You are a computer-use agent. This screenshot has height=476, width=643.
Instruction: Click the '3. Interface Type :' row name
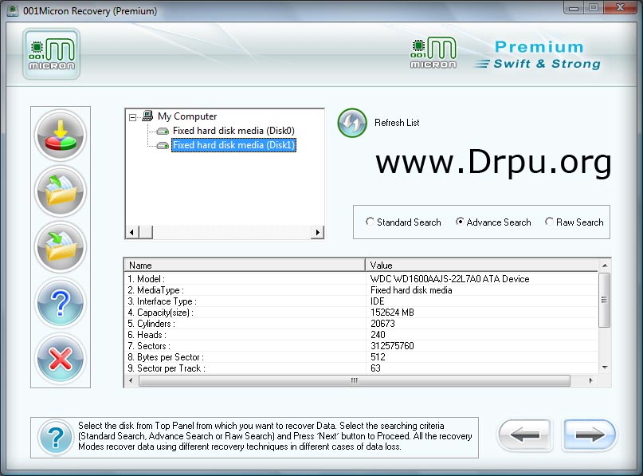coord(162,301)
